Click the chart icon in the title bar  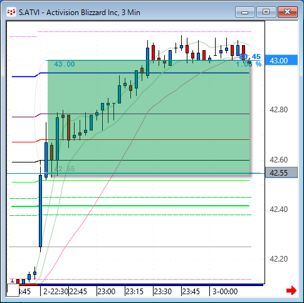[x=11, y=12]
